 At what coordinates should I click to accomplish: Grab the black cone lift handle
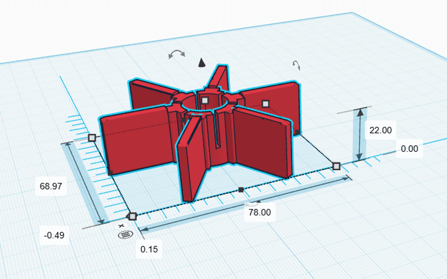coord(202,62)
